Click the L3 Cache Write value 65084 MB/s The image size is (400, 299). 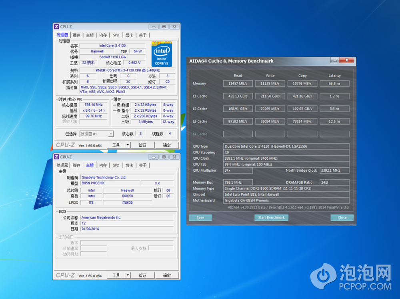pos(270,122)
